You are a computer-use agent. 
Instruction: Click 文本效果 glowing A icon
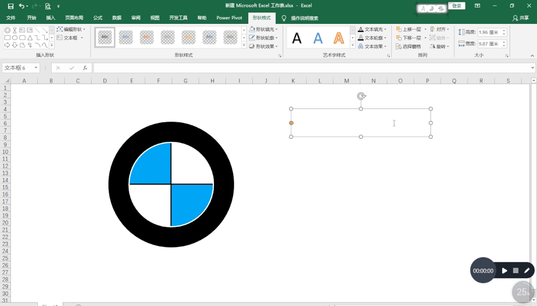[x=361, y=46]
